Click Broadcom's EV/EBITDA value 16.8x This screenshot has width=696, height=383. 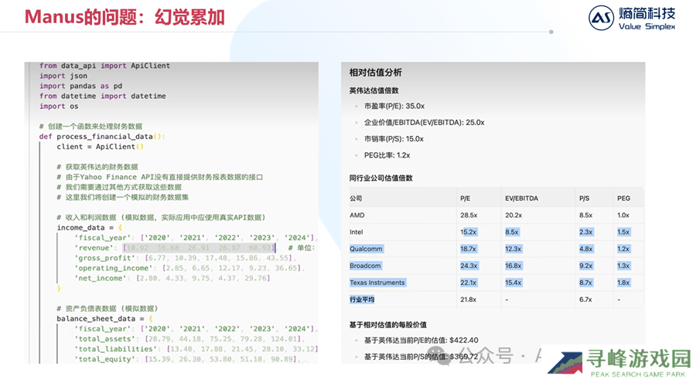[x=513, y=266]
